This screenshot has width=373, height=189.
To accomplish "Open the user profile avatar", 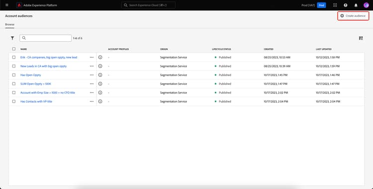I will [x=366, y=5].
